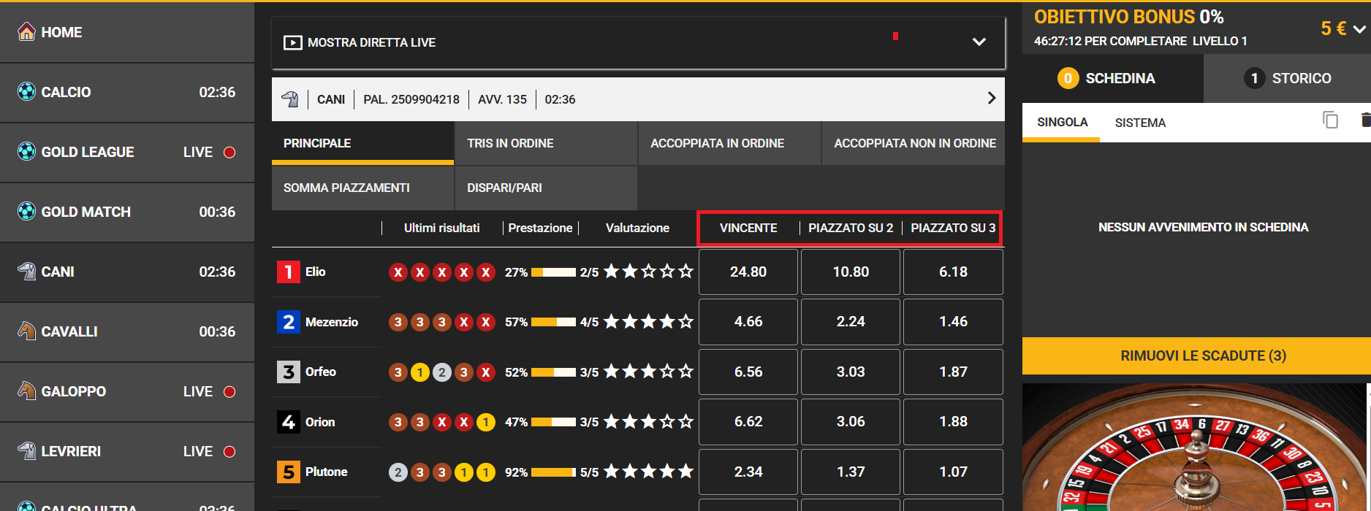This screenshot has width=1371, height=511.
Task: Click the play icon beside Mostra Diretta Live
Action: pyautogui.click(x=292, y=42)
